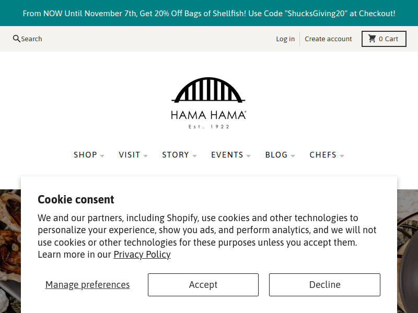
Task: Accept the cookie consent
Action: [203, 285]
